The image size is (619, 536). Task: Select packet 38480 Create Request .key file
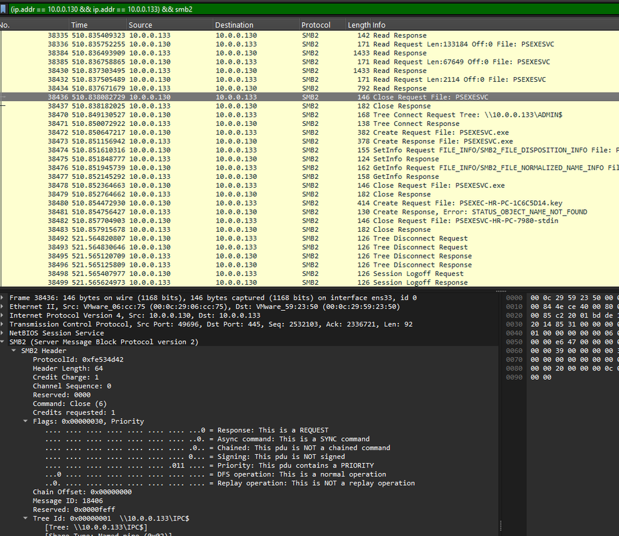pyautogui.click(x=309, y=203)
